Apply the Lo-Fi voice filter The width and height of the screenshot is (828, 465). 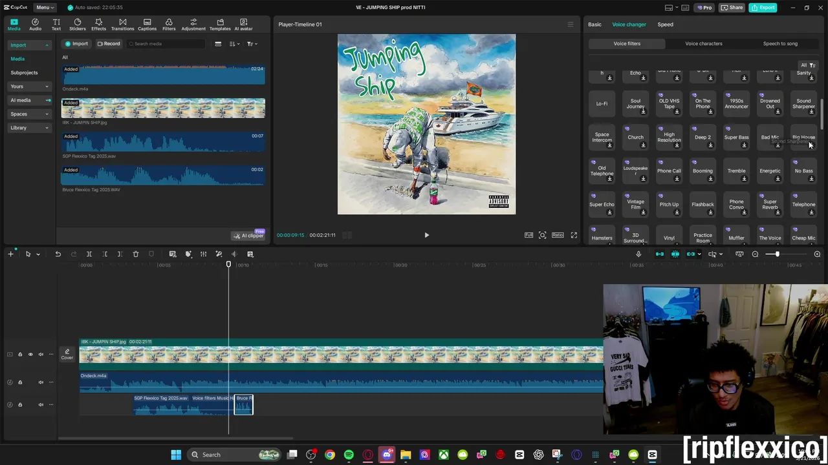(602, 103)
